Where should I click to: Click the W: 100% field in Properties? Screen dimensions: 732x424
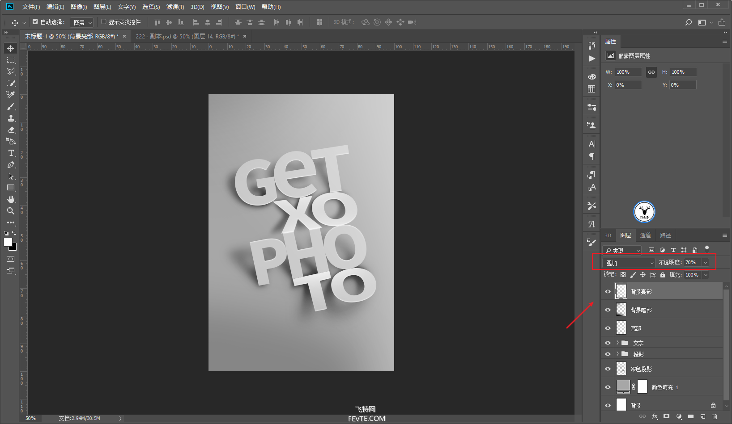tap(628, 72)
